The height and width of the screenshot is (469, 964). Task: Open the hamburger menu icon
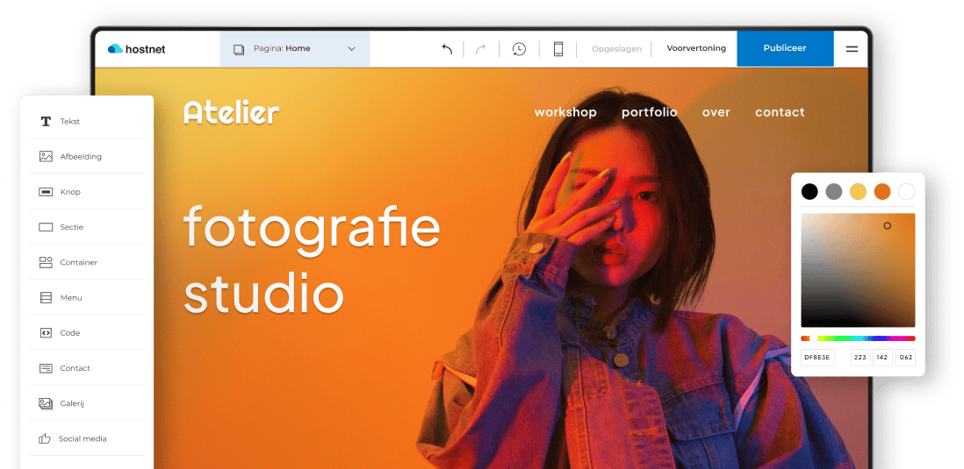851,49
